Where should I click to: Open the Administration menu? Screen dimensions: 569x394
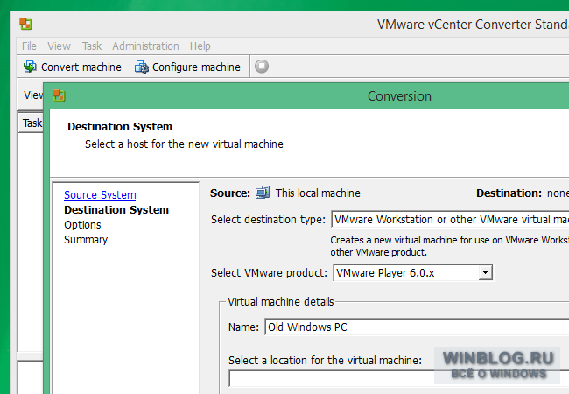click(x=145, y=46)
